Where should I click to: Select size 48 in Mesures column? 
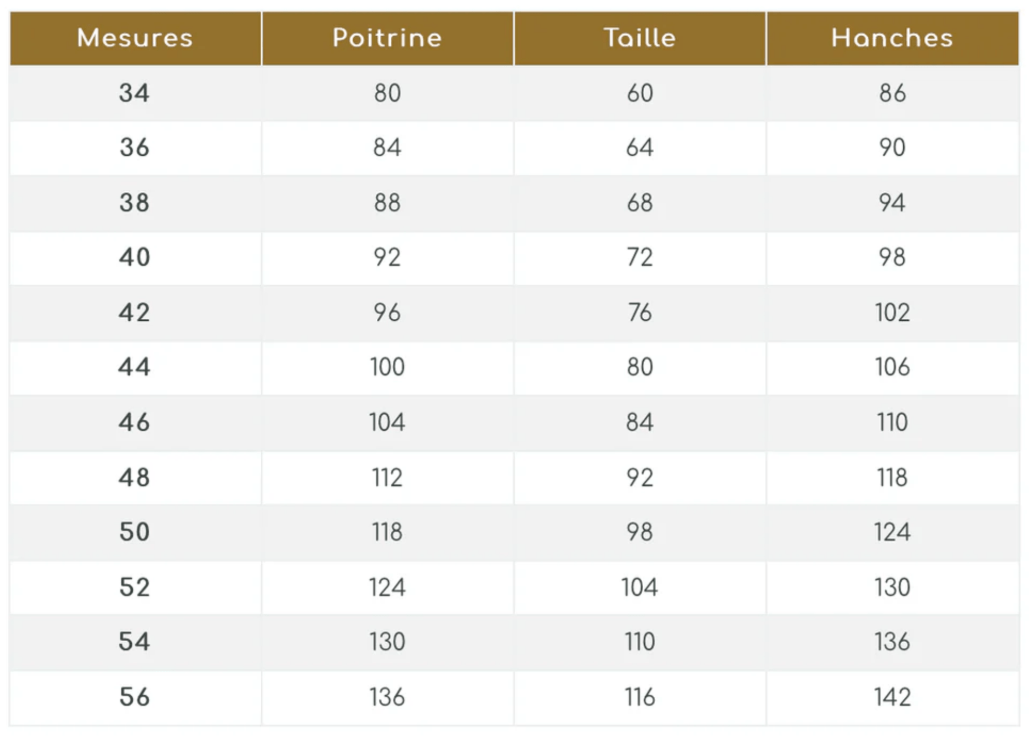(x=134, y=477)
